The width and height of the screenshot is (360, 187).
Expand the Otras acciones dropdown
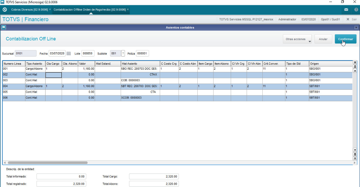pos(297,39)
